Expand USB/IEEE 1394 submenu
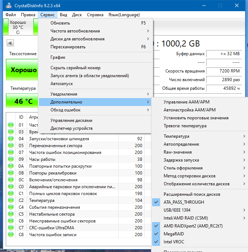 coord(200,210)
